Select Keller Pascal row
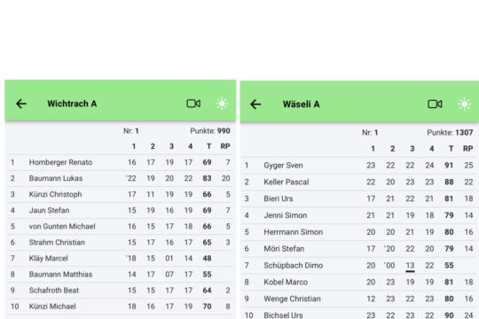The height and width of the screenshot is (319, 479). (359, 182)
